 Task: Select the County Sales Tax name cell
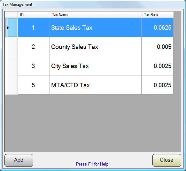96,47
